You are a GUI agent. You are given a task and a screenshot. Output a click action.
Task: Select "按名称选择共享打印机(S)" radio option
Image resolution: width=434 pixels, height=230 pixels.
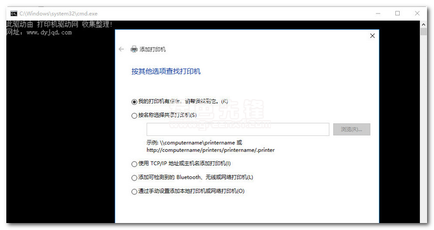[x=135, y=116]
